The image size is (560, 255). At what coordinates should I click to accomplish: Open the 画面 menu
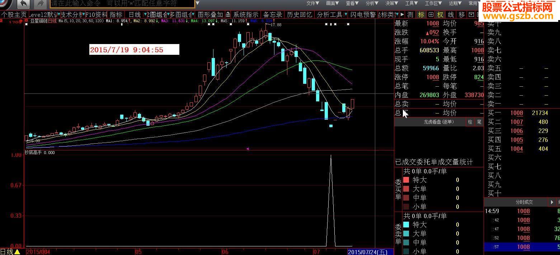click(x=332, y=3)
